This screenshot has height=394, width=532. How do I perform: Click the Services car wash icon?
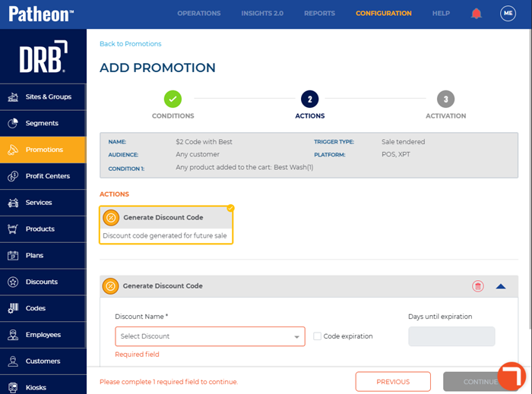(13, 203)
